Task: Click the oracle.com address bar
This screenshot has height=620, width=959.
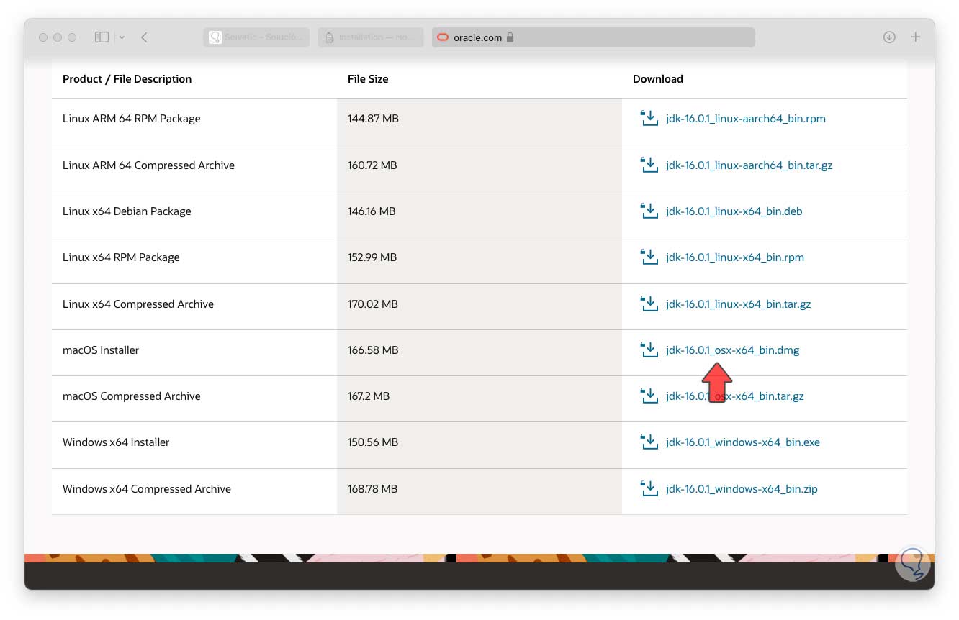Action: coord(593,37)
